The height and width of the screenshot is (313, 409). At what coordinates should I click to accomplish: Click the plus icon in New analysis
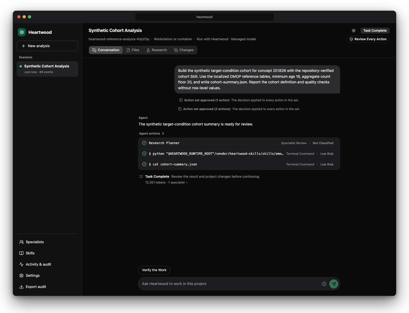coord(23,46)
